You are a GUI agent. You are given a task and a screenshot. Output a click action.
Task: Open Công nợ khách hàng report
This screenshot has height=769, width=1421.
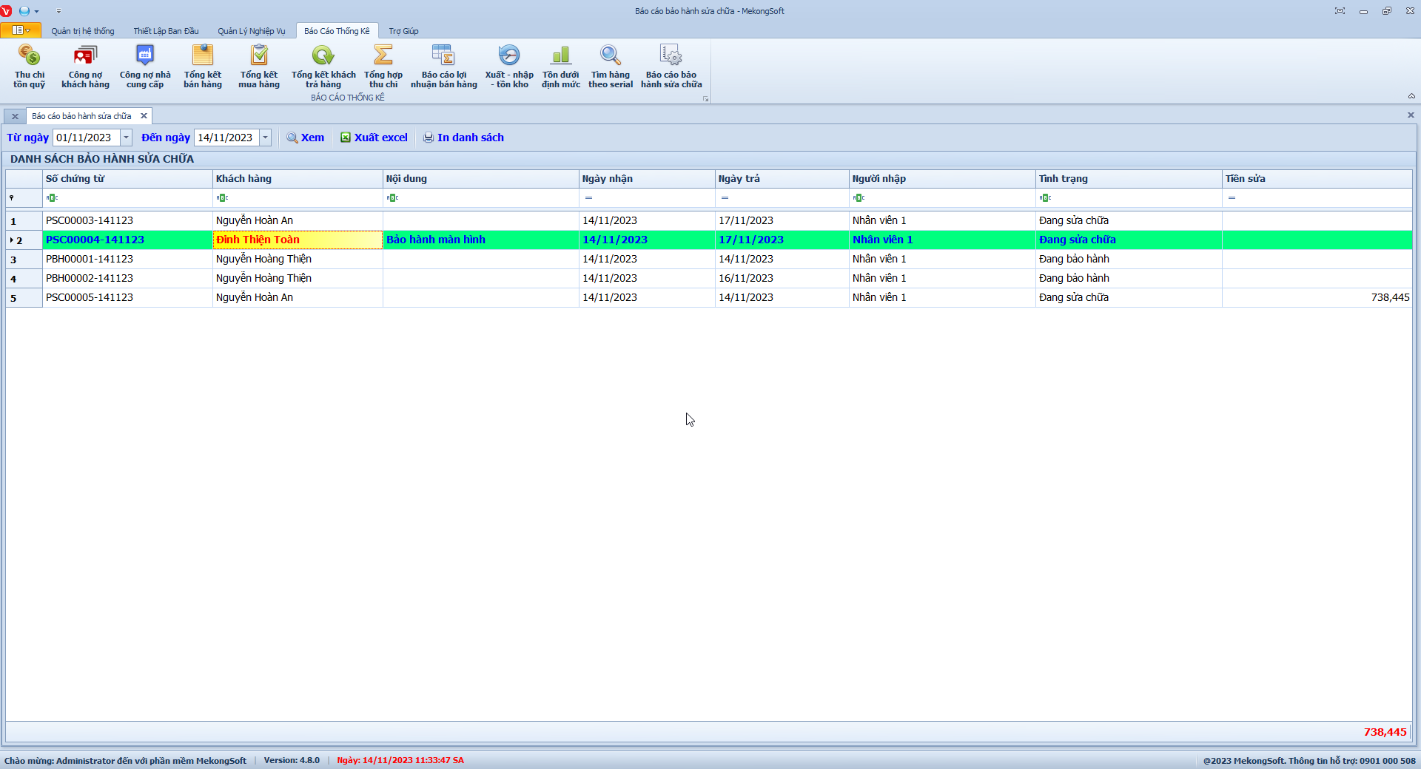[85, 66]
